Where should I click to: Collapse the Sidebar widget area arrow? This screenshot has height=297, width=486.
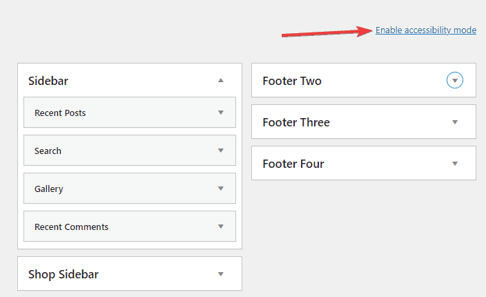point(221,81)
